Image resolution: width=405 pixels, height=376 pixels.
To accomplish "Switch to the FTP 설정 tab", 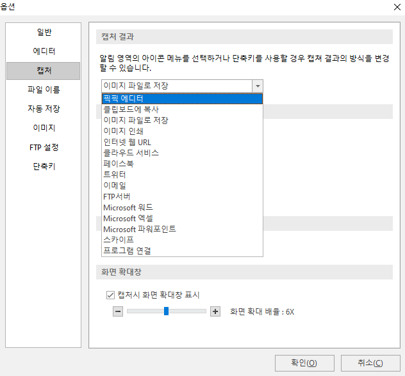I will (44, 148).
